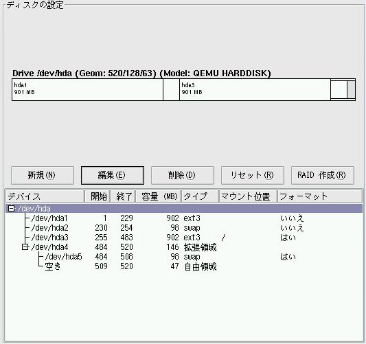The height and width of the screenshot is (344, 366).
Task: Select the hda1 block in drive graphic
Action: [x=87, y=90]
